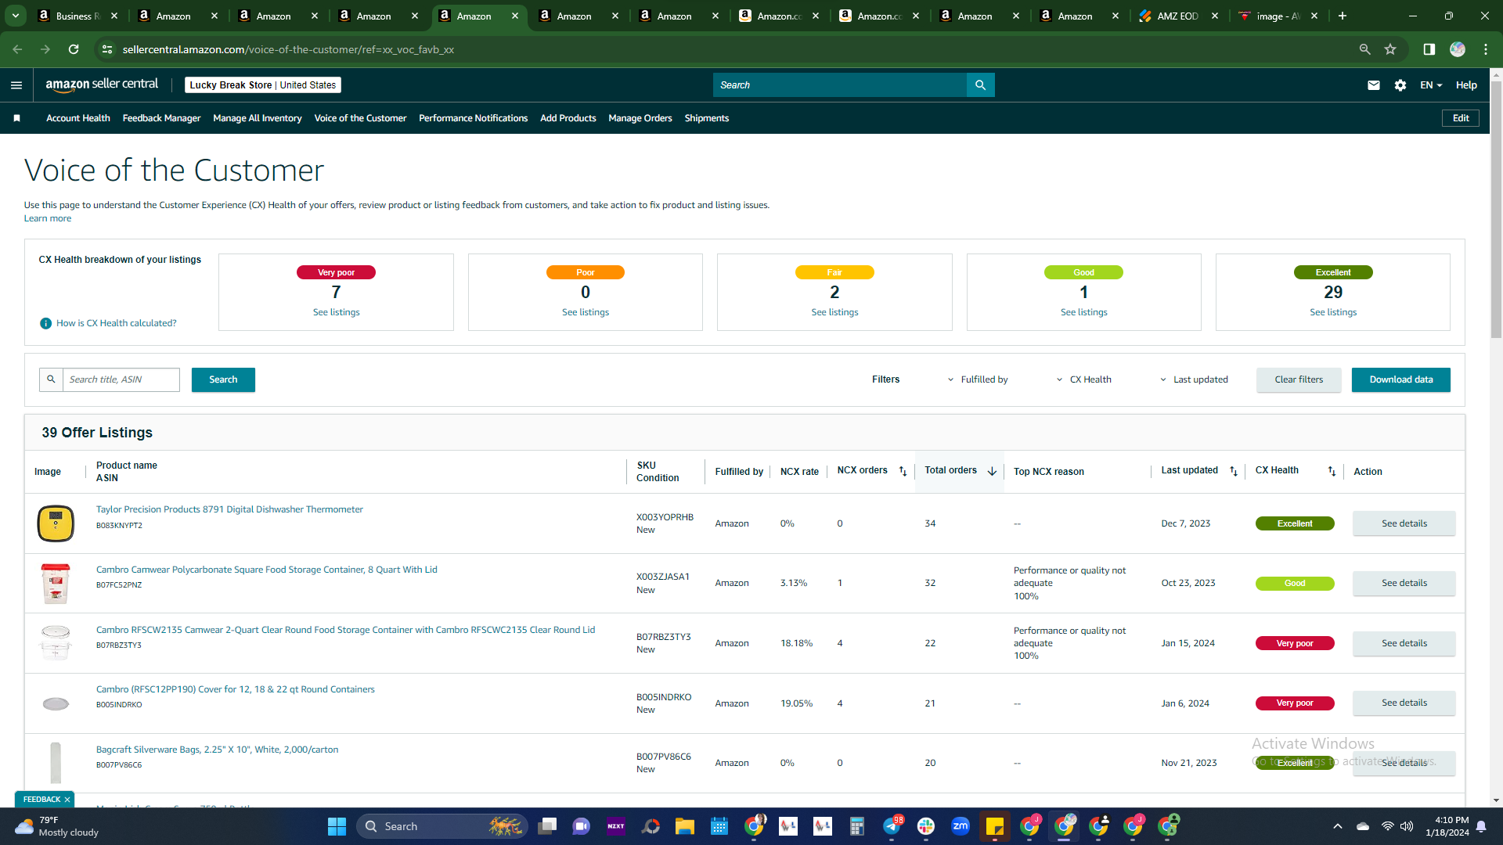1503x845 pixels.
Task: Click the listing search magnifier icon
Action: [x=51, y=379]
